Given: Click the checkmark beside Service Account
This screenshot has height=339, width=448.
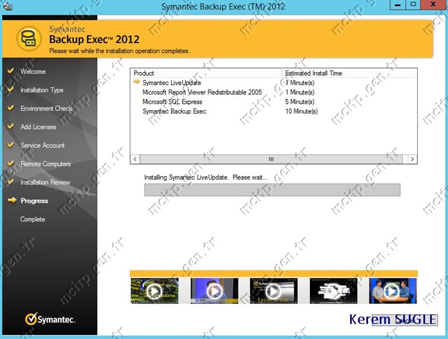Looking at the screenshot, I should pos(11,145).
